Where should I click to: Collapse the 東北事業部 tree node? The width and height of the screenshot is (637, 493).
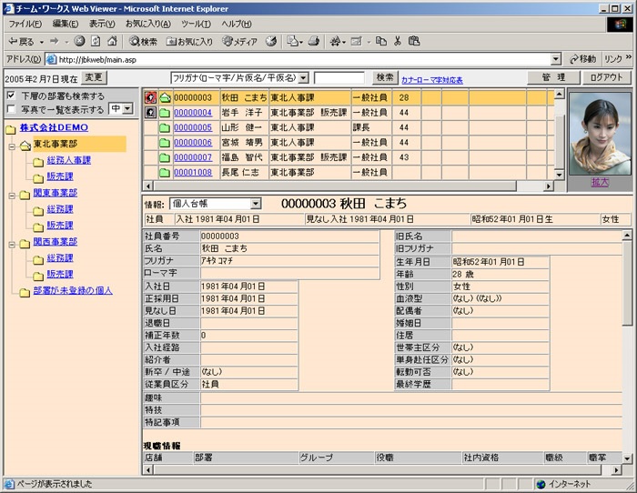coord(12,146)
